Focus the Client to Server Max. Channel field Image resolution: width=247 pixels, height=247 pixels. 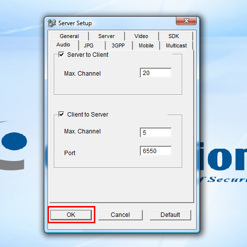coord(156,132)
